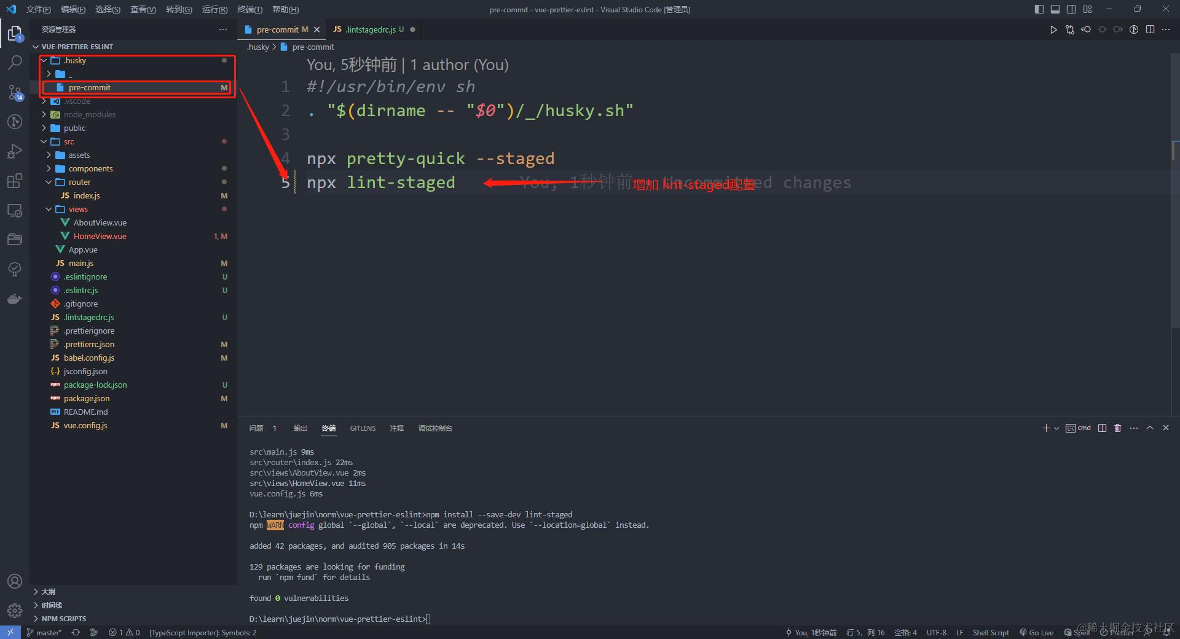Viewport: 1180px width, 639px height.
Task: Split the terminal pane
Action: pyautogui.click(x=1103, y=428)
